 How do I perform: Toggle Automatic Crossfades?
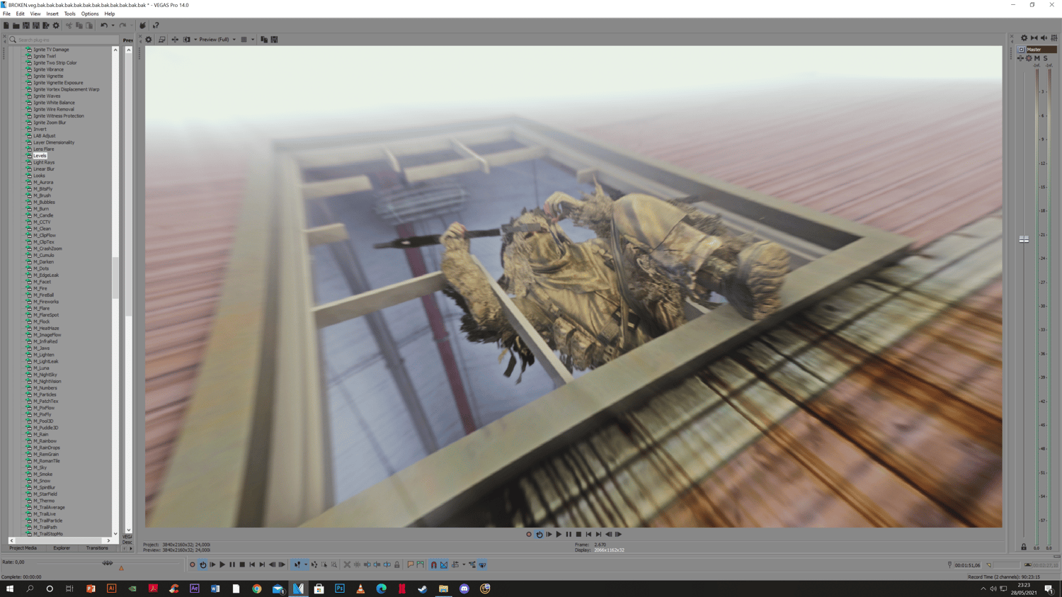[444, 565]
